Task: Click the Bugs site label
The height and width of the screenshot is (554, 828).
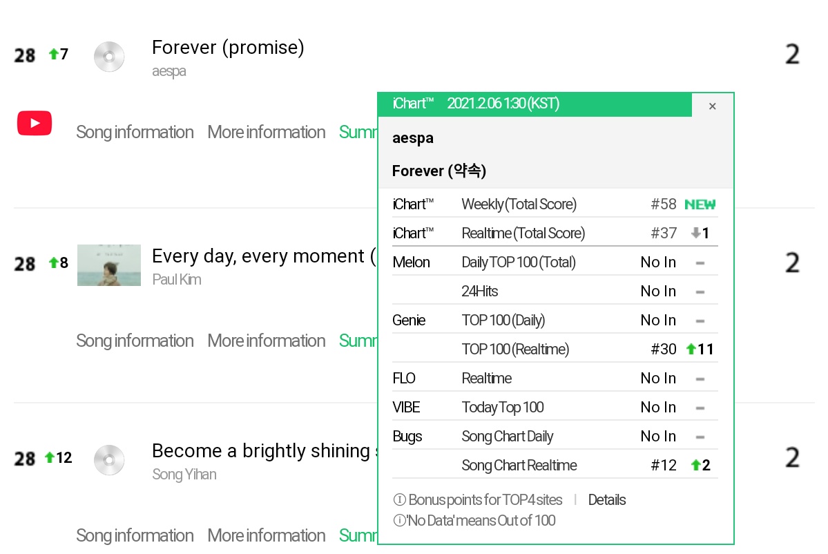Action: (407, 437)
